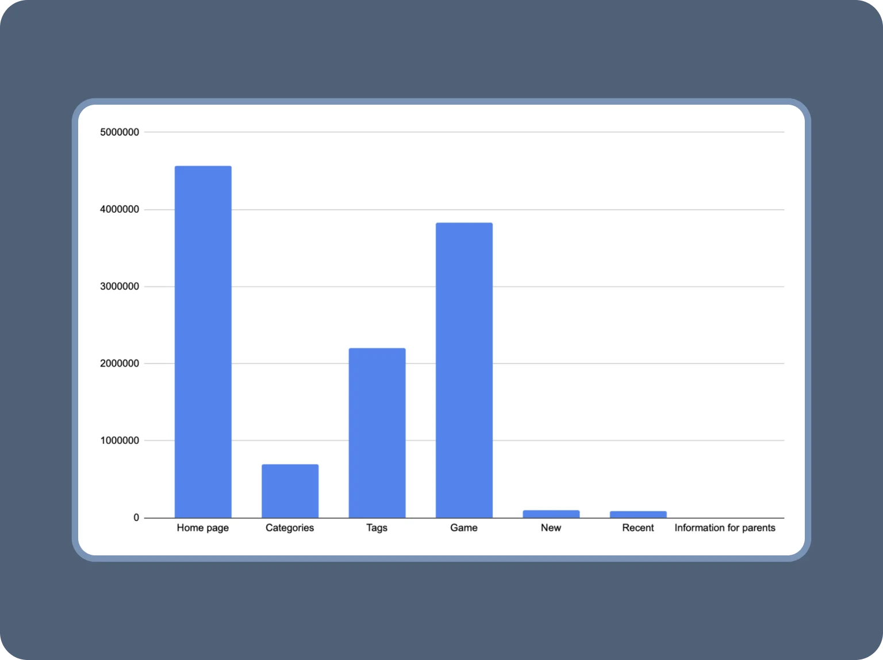Click the small New bar
This screenshot has width=883, height=660.
[x=551, y=514]
